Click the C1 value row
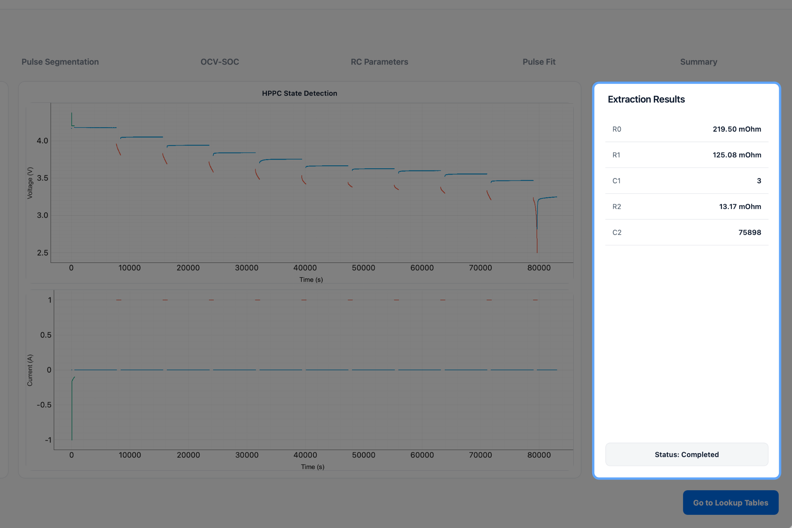Viewport: 792px width, 528px height. (x=687, y=181)
